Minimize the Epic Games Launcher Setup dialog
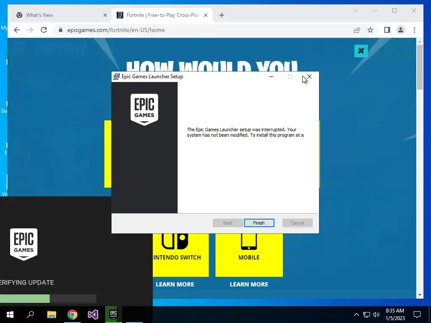This screenshot has width=431, height=323. tap(271, 77)
